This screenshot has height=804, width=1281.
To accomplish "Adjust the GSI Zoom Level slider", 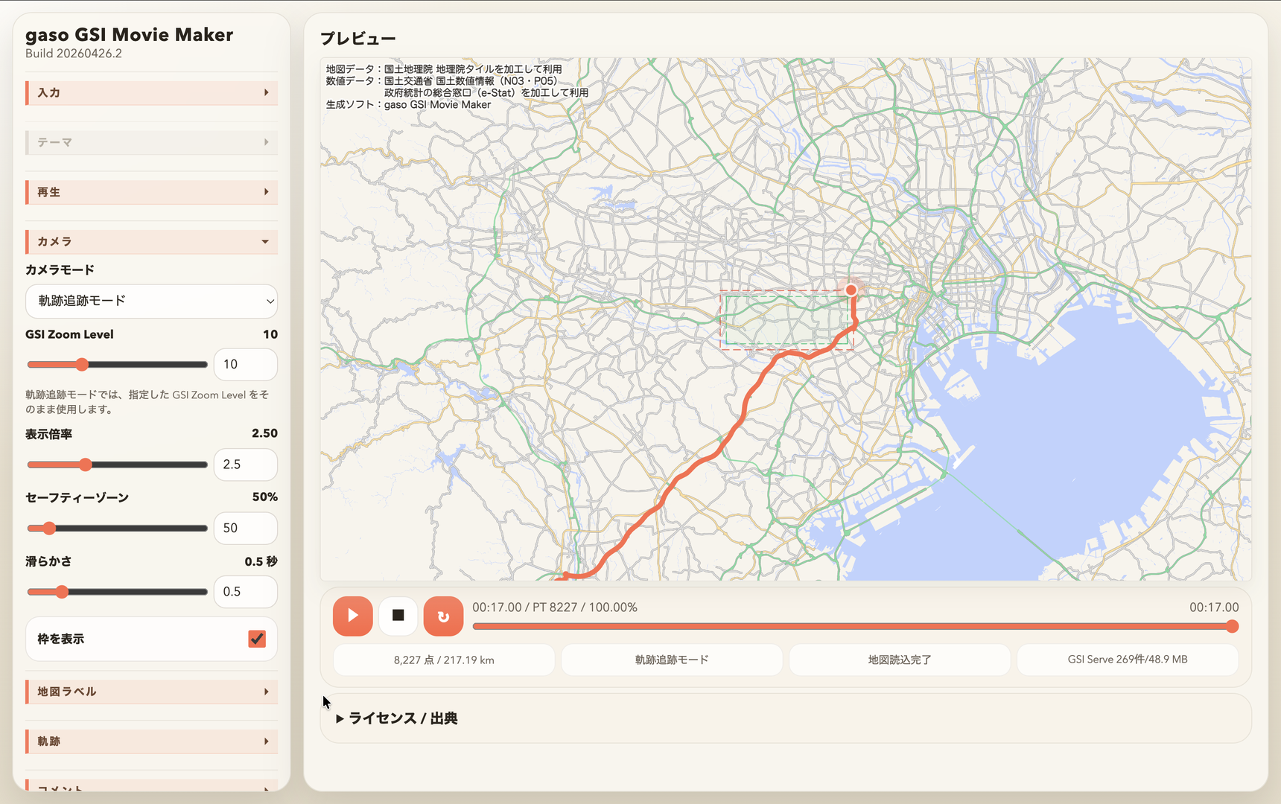I will click(x=117, y=365).
